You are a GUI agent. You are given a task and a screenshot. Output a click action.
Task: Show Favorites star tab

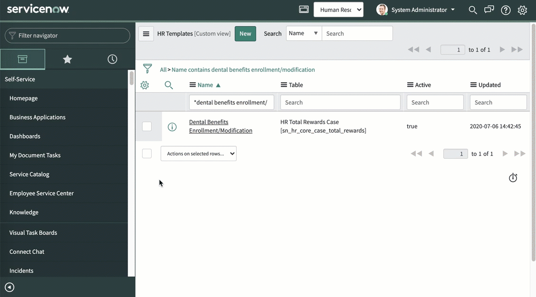67,59
